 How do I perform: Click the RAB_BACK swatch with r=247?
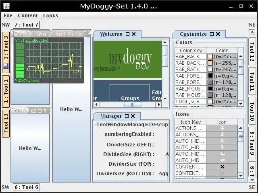[x=210, y=69]
